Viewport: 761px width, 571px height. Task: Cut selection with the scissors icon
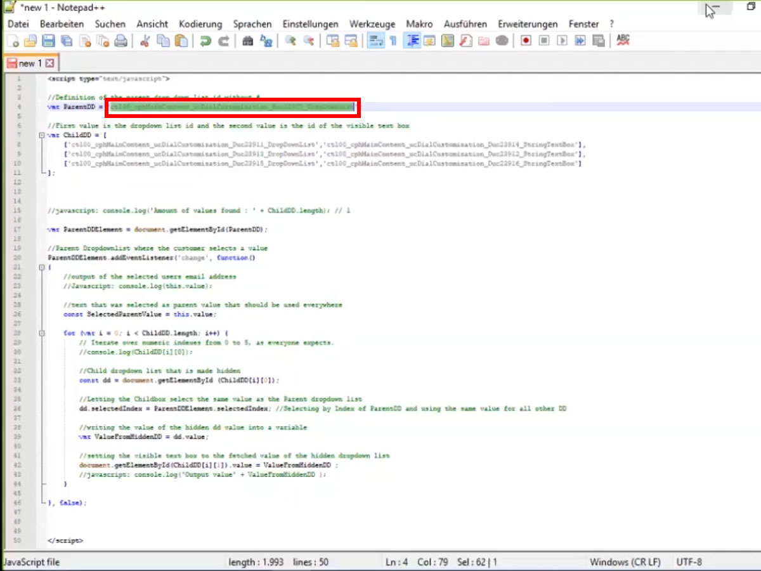tap(145, 41)
